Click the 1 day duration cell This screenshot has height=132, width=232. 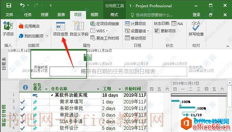pyautogui.click(x=112, y=102)
